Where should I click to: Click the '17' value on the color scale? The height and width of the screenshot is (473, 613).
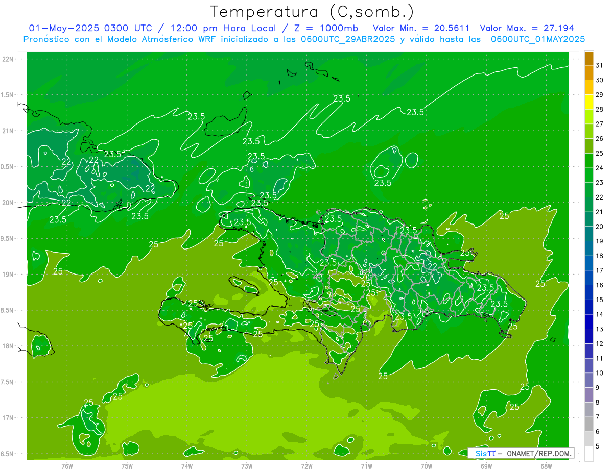(600, 270)
